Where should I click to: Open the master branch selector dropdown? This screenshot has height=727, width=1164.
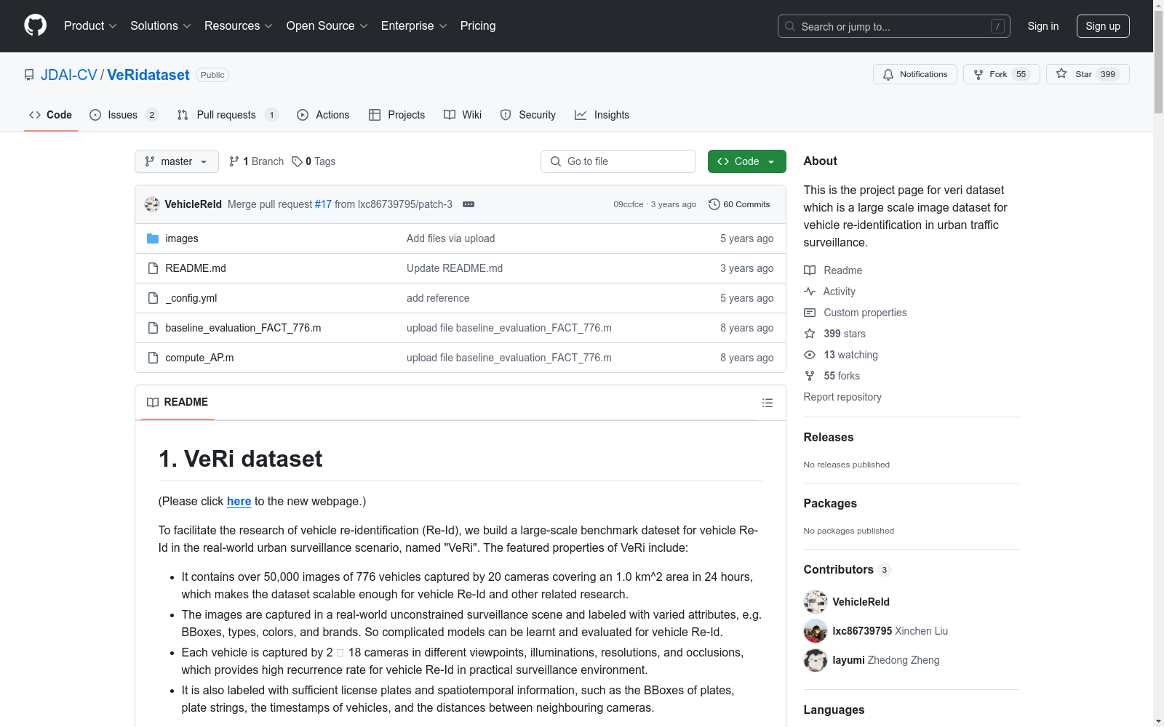[x=177, y=161]
